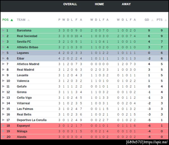Expand the Barcelona row
Screen dimensions: 169x145
tap(3, 30)
